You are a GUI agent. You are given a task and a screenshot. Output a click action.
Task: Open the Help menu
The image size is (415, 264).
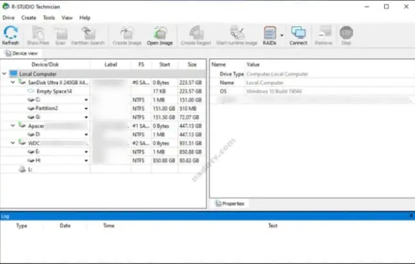click(x=85, y=18)
